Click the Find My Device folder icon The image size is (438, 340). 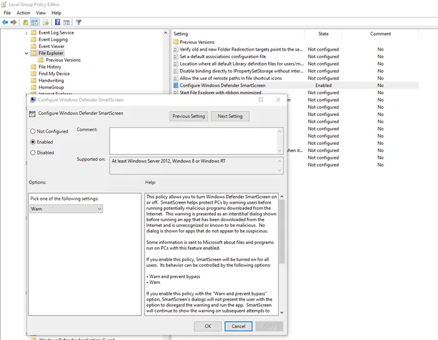[x=34, y=73]
